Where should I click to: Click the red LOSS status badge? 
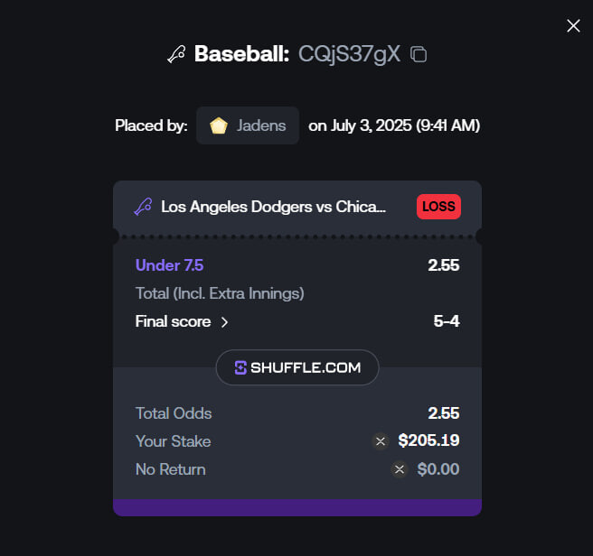click(x=438, y=207)
